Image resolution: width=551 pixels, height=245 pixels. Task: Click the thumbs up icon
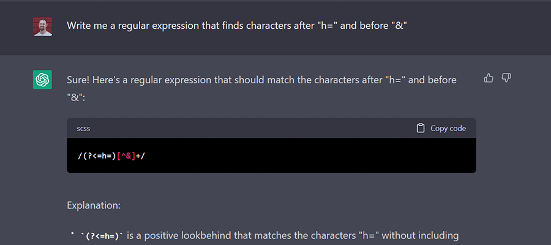click(x=489, y=78)
